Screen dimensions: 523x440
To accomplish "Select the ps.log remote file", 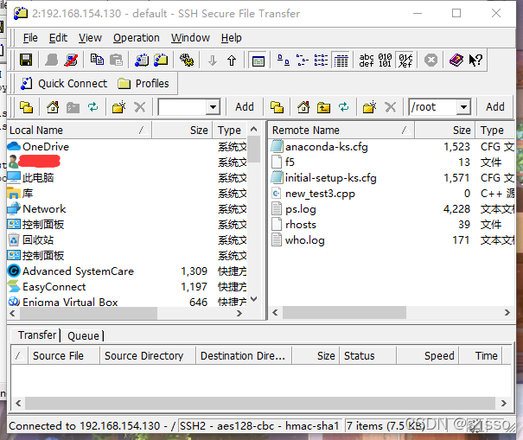I will coord(300,209).
